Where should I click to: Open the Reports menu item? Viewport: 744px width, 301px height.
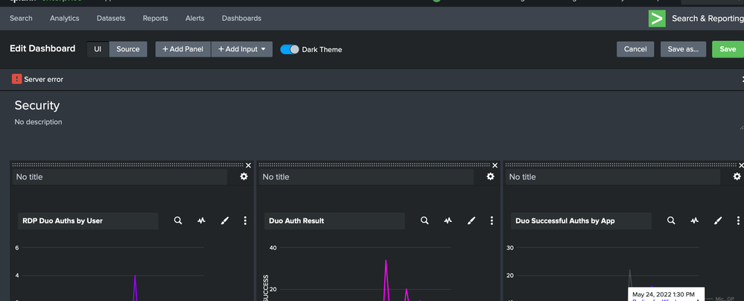[156, 18]
